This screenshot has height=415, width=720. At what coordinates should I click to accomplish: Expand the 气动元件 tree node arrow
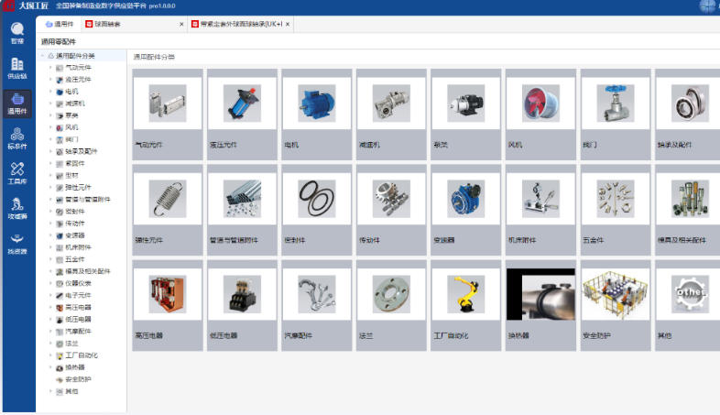pyautogui.click(x=50, y=68)
